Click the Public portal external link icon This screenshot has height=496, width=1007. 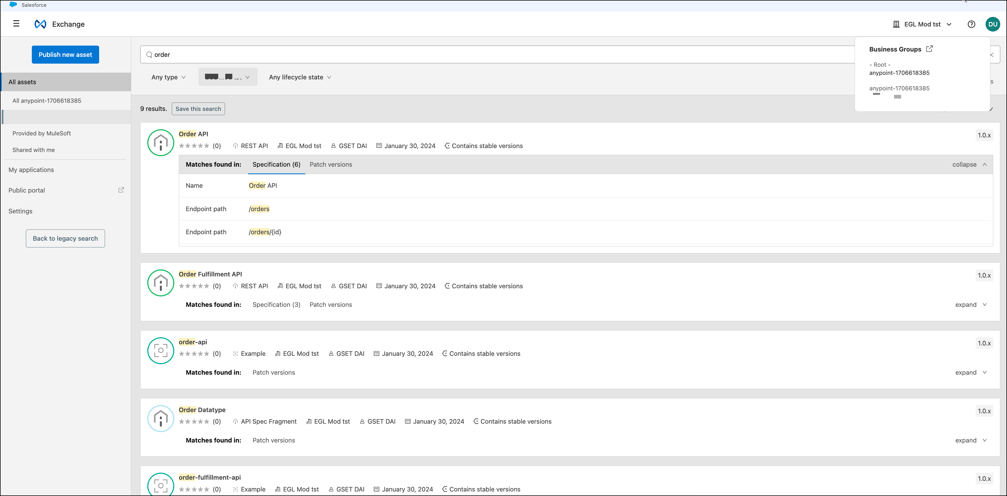coord(121,190)
